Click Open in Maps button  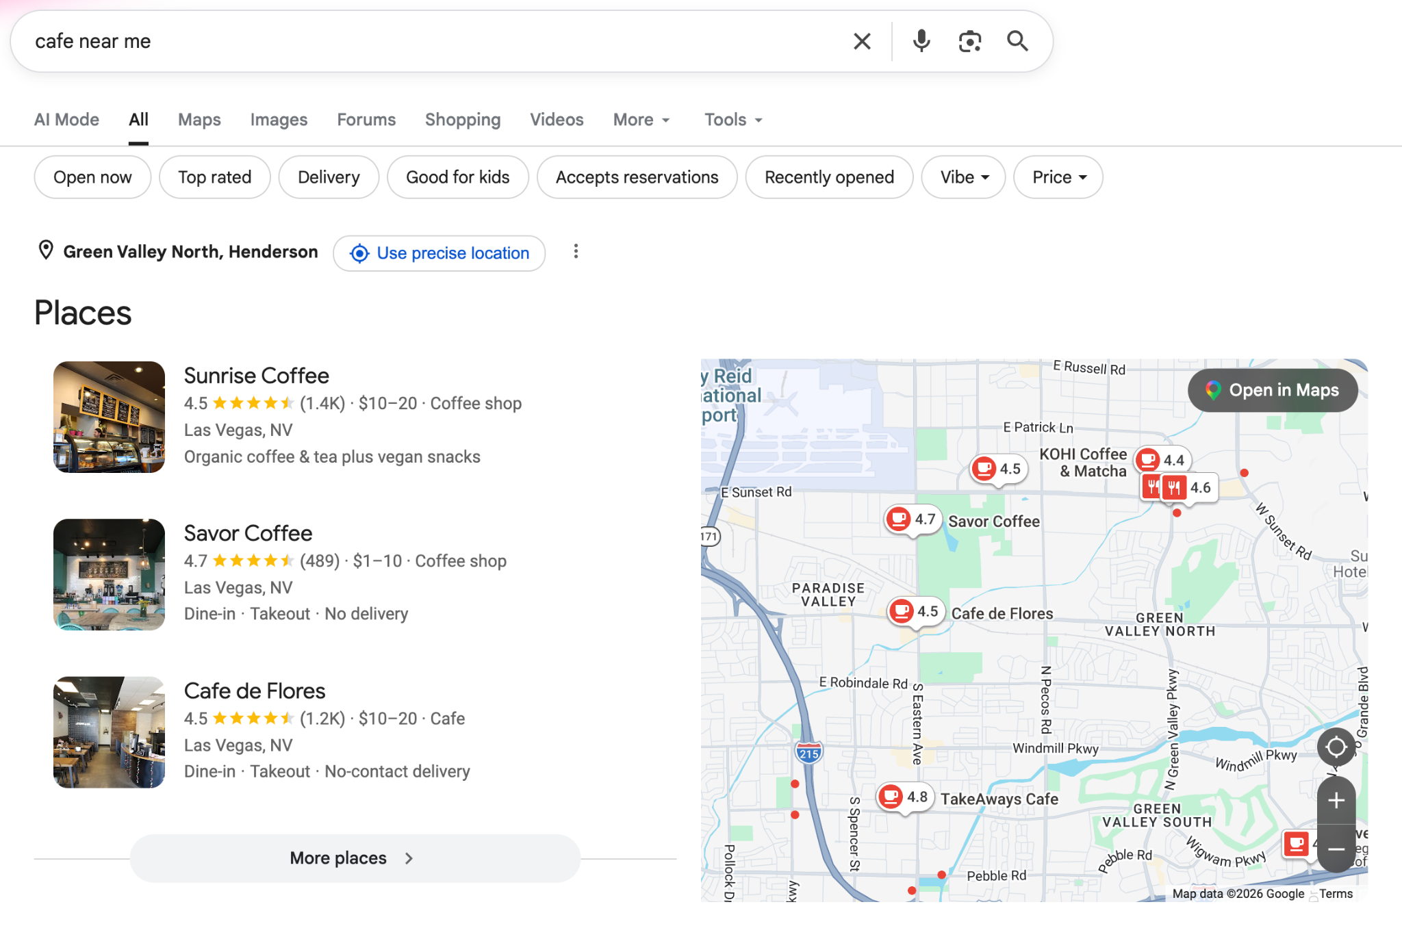[1272, 390]
